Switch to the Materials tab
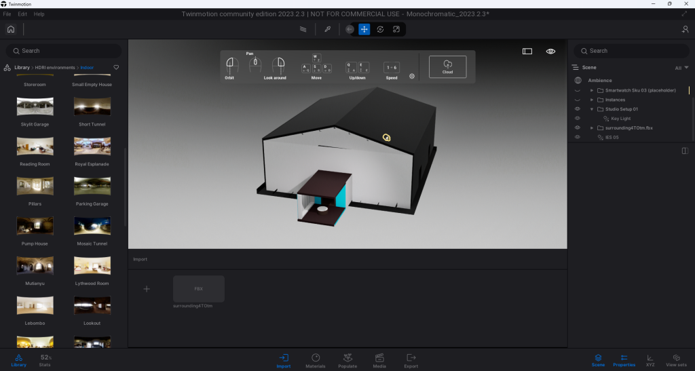 (x=316, y=360)
